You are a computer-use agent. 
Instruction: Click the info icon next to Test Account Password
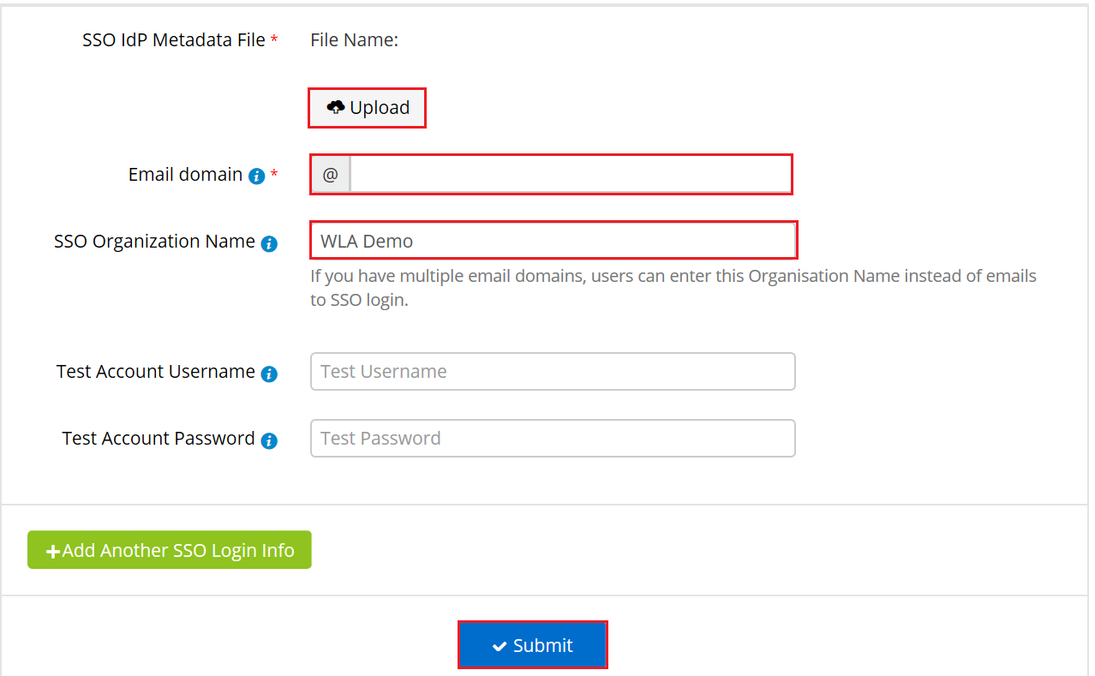[x=269, y=440]
